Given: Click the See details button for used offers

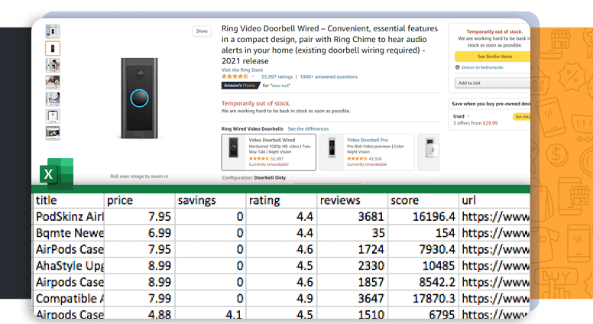Looking at the screenshot, I should (x=522, y=117).
